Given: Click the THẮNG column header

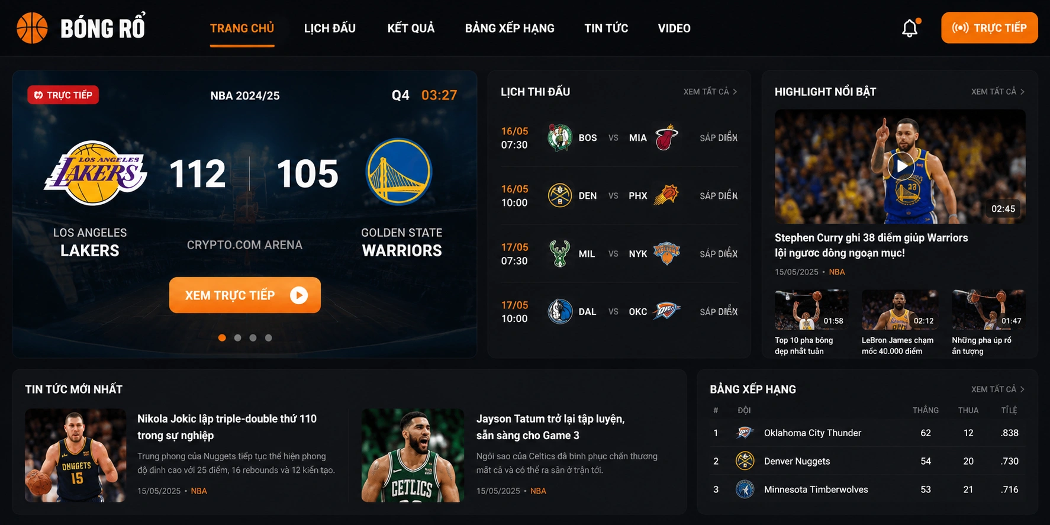Looking at the screenshot, I should click(926, 410).
